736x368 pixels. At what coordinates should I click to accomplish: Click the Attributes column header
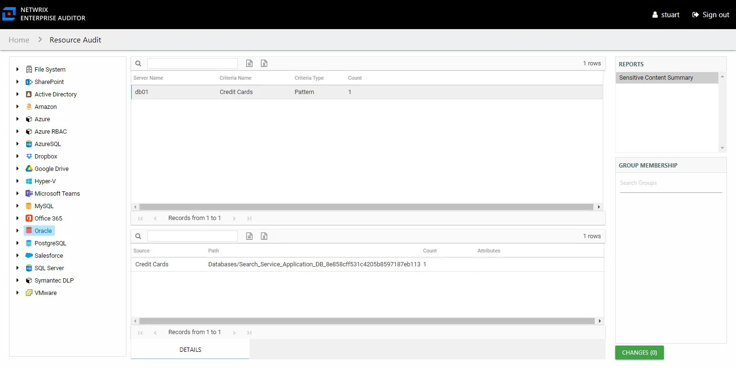(x=489, y=251)
